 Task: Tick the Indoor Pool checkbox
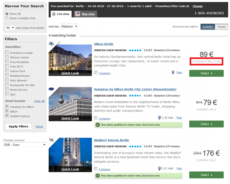coord(7,70)
